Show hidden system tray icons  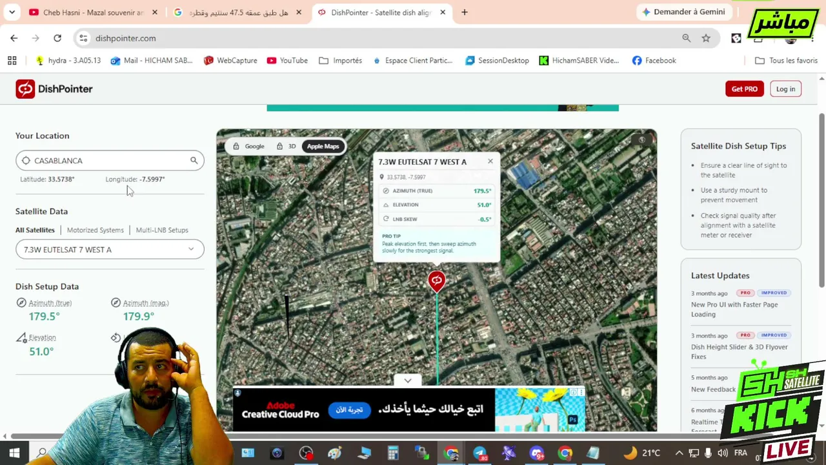pyautogui.click(x=679, y=453)
